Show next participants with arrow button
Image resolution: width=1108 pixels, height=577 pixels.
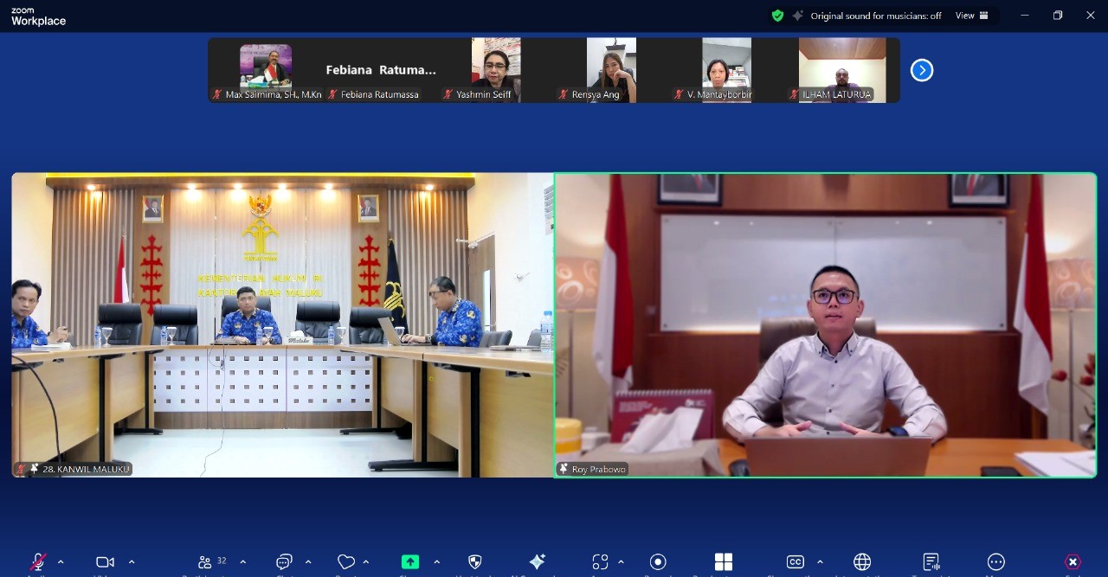pyautogui.click(x=922, y=70)
